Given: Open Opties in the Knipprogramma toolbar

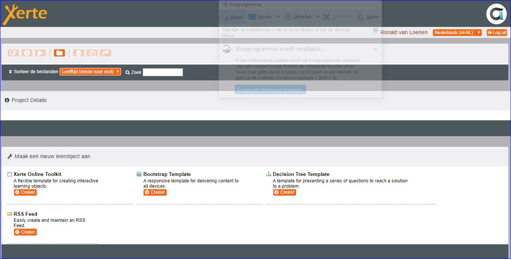Looking at the screenshot, I should (x=368, y=17).
